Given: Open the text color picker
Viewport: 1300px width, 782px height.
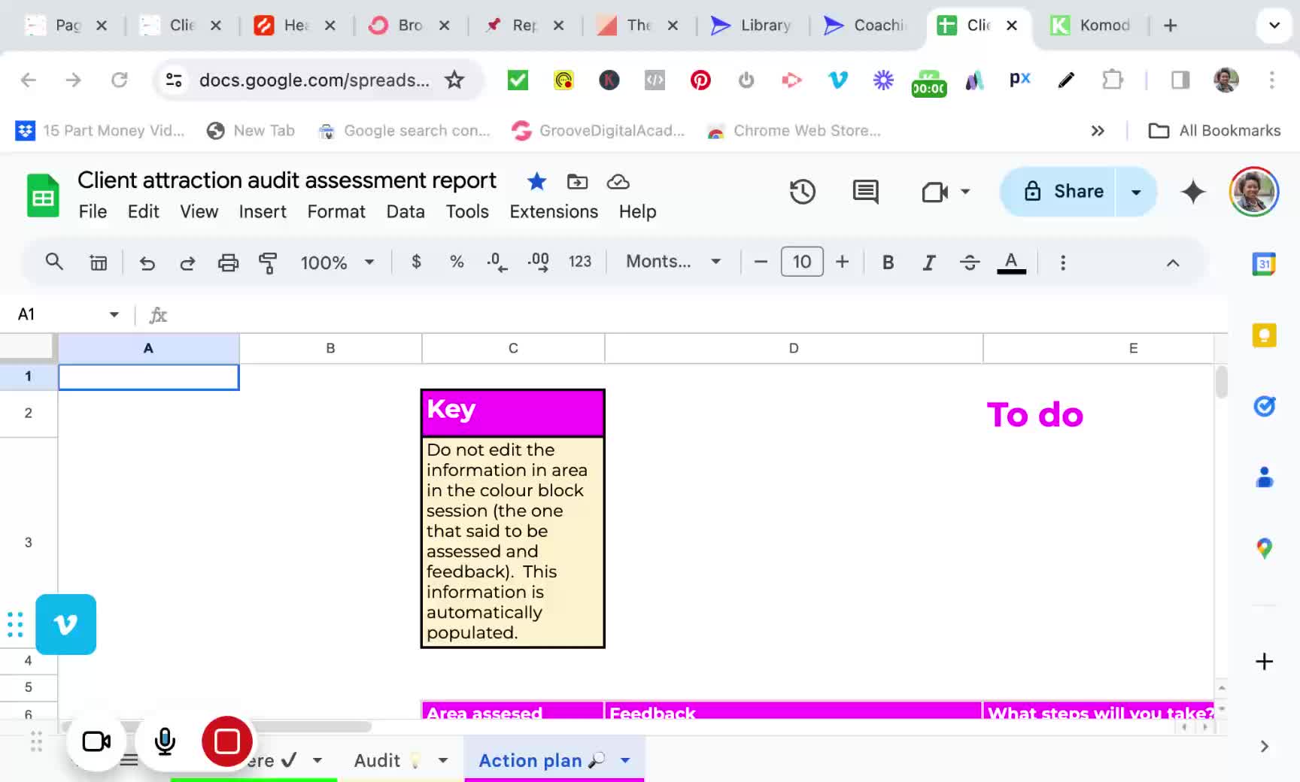Looking at the screenshot, I should 1011,262.
